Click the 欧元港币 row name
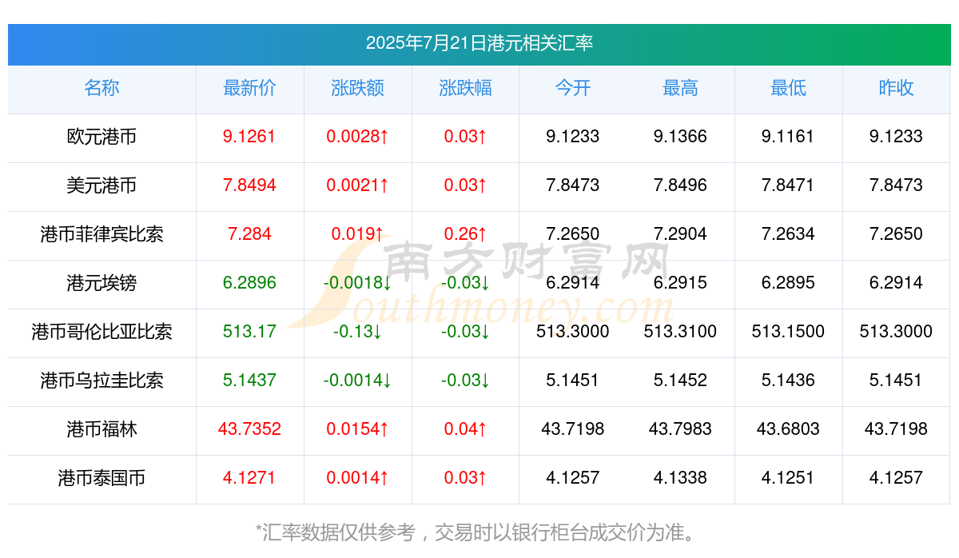959x558 pixels. point(101,137)
